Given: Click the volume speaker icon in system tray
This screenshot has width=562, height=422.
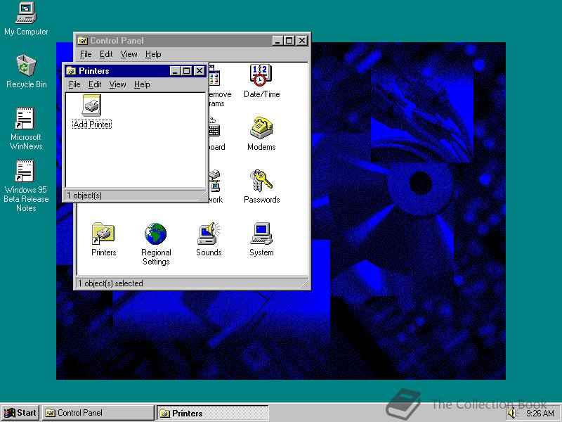Looking at the screenshot, I should 513,413.
